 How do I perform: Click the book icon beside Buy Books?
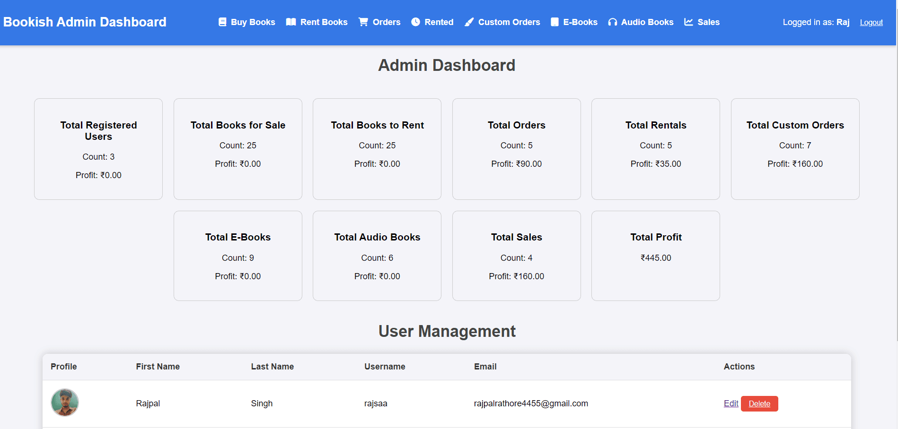coord(222,22)
